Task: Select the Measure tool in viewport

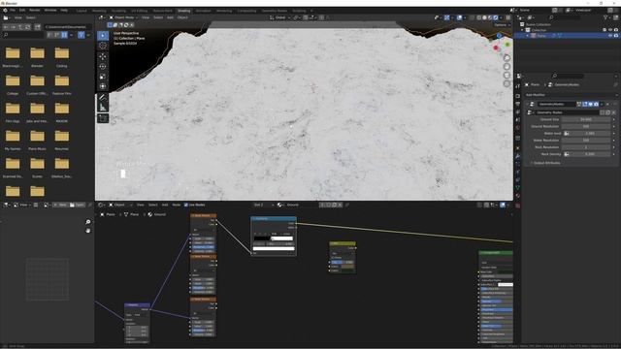Action: [103, 108]
